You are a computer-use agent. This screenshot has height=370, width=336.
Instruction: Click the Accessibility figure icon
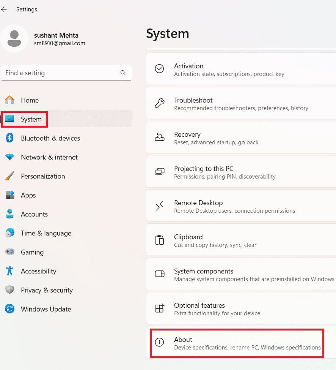point(9,271)
